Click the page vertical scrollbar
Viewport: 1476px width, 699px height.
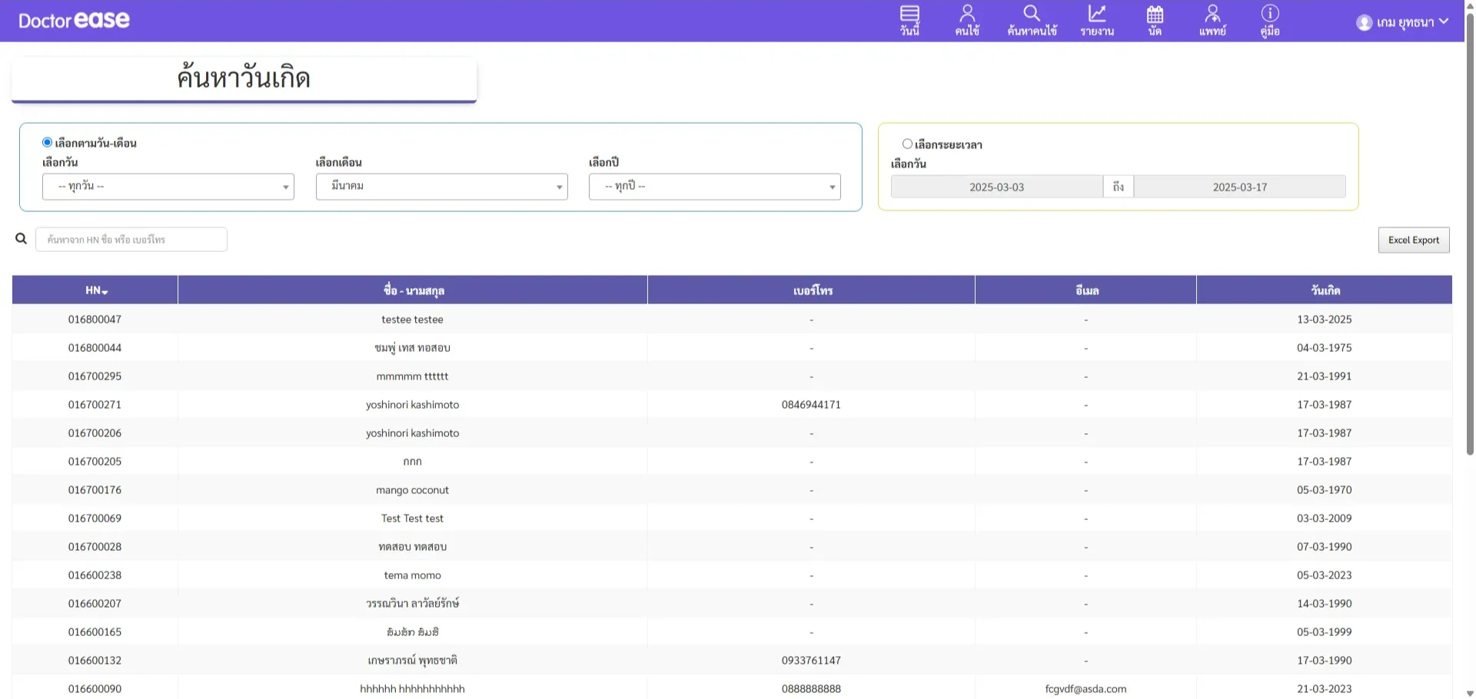tap(1470, 230)
